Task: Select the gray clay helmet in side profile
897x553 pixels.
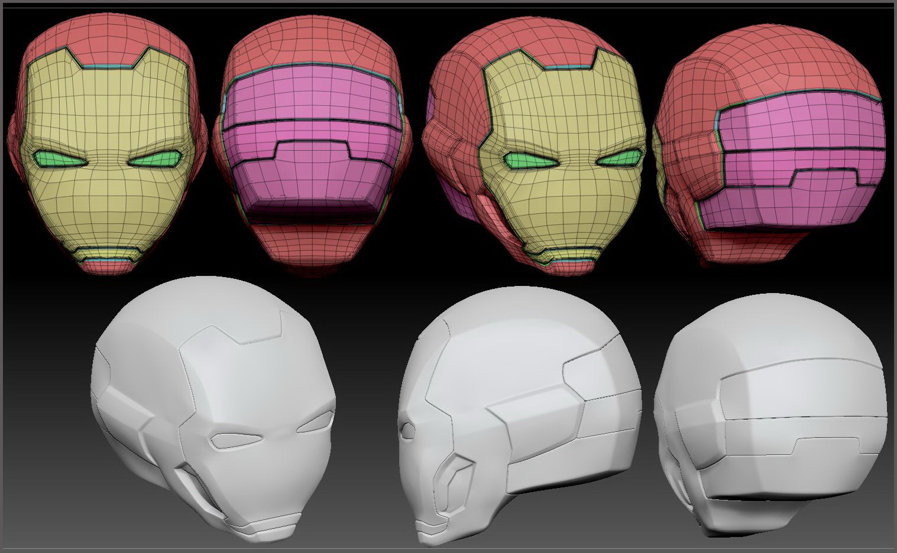Action: pos(519,415)
